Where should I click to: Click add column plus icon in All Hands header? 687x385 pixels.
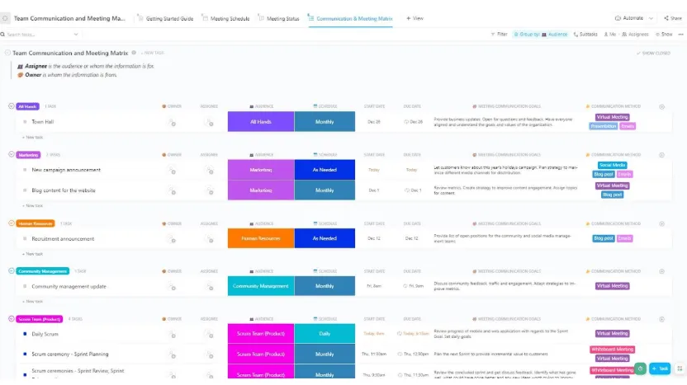(x=661, y=106)
